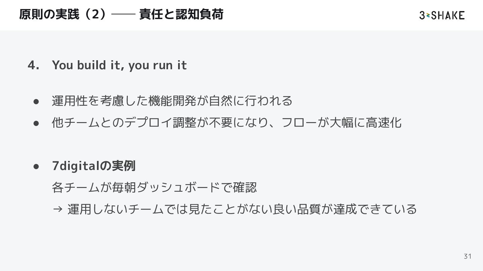
Task: Click the 責任と認知負荷 title text
Action: pyautogui.click(x=181, y=14)
